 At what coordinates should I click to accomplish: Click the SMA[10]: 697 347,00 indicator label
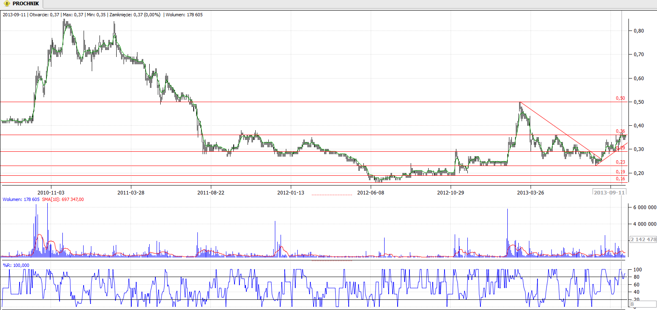(63, 199)
